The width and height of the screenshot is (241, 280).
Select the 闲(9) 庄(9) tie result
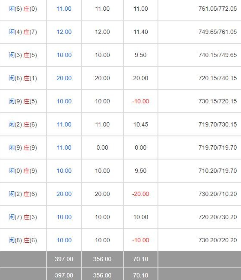click(23, 148)
